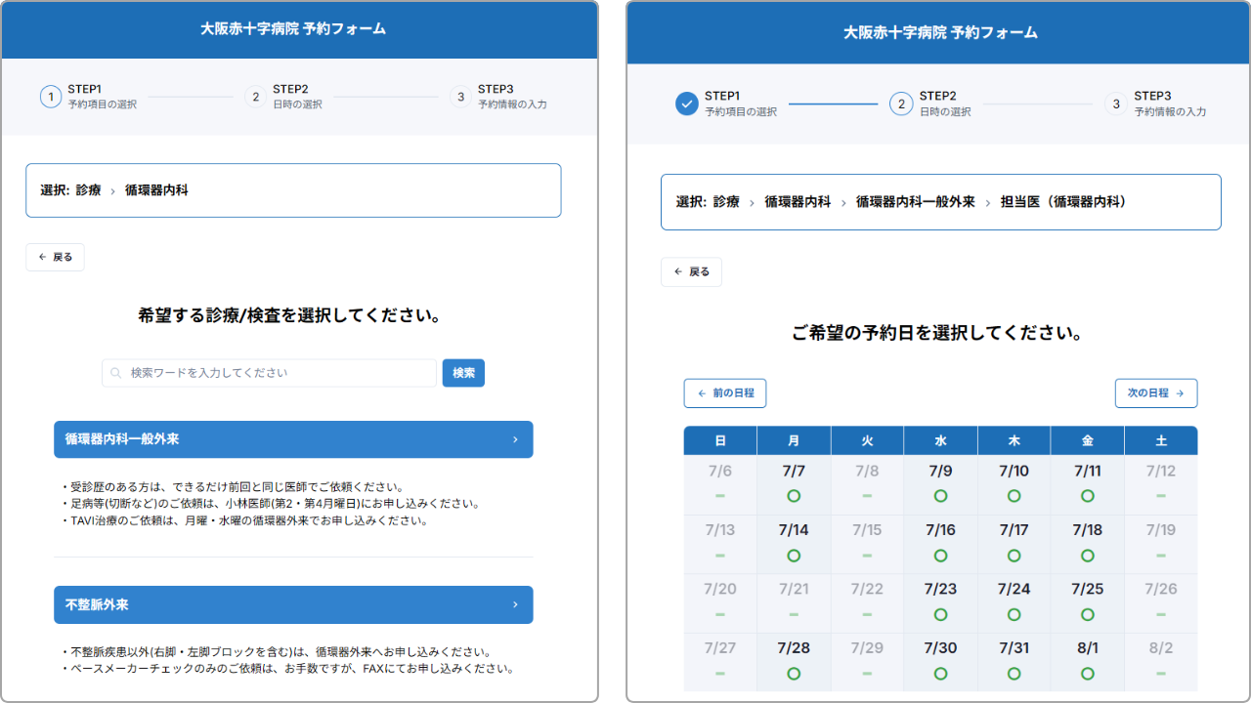Select the available circle under 7/10
This screenshot has width=1251, height=703.
(x=1014, y=496)
